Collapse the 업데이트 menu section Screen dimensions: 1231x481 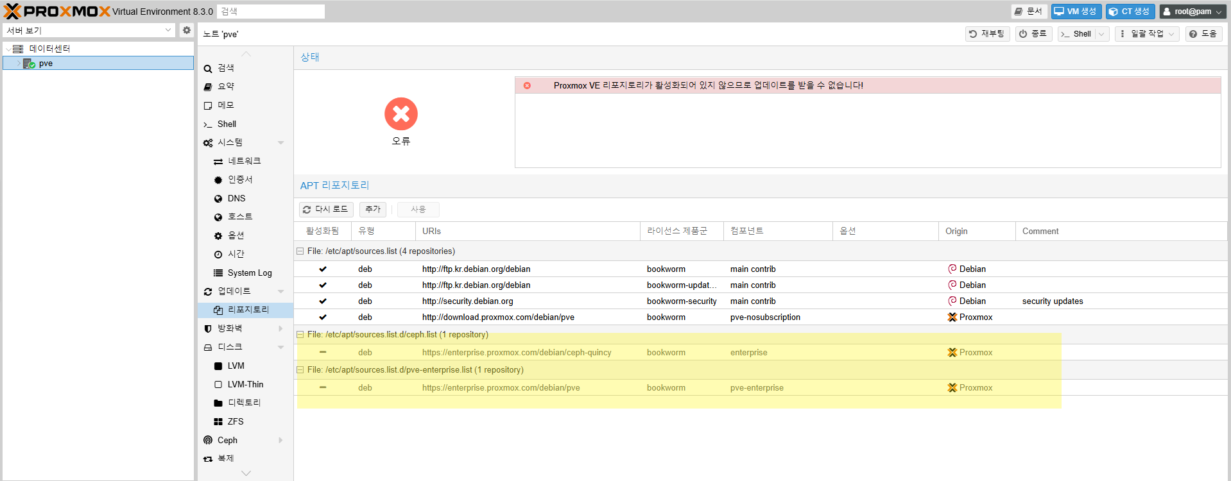pos(280,291)
